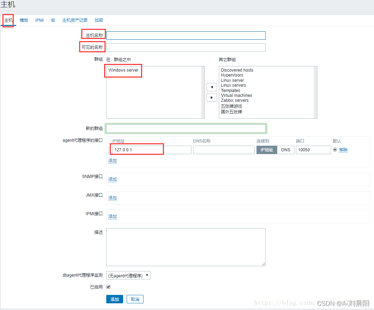Grab the agent interface drag handle
Image resolution: width=374 pixels, height=310 pixels.
pyautogui.click(x=108, y=150)
